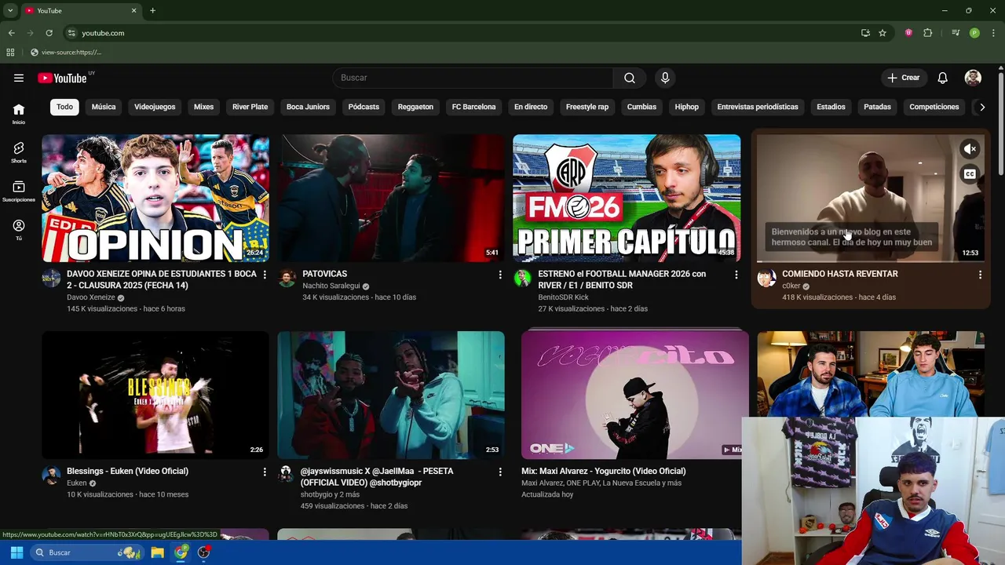Open File Explorer from taskbar

[158, 552]
